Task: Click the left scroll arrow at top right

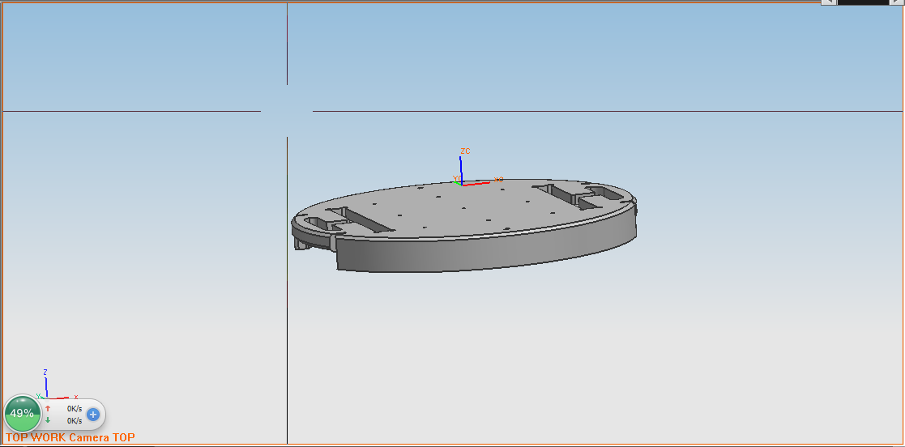Action: pos(829,2)
